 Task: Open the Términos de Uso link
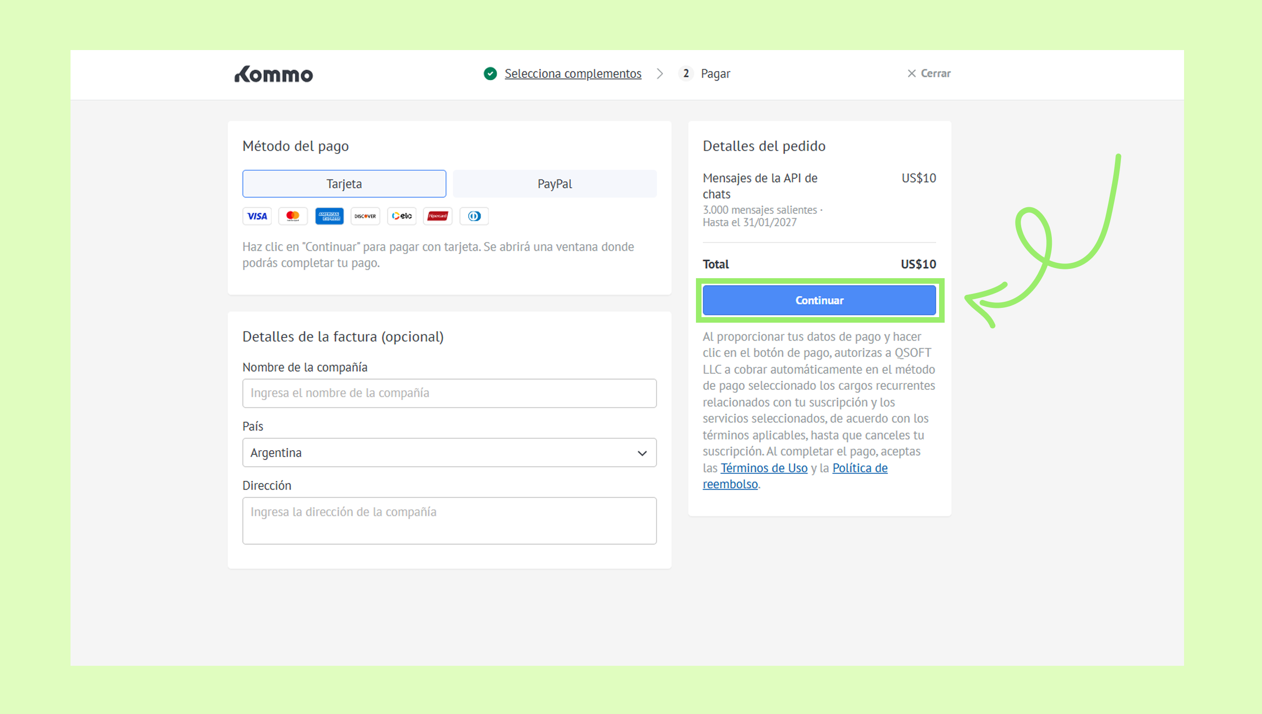[764, 468]
